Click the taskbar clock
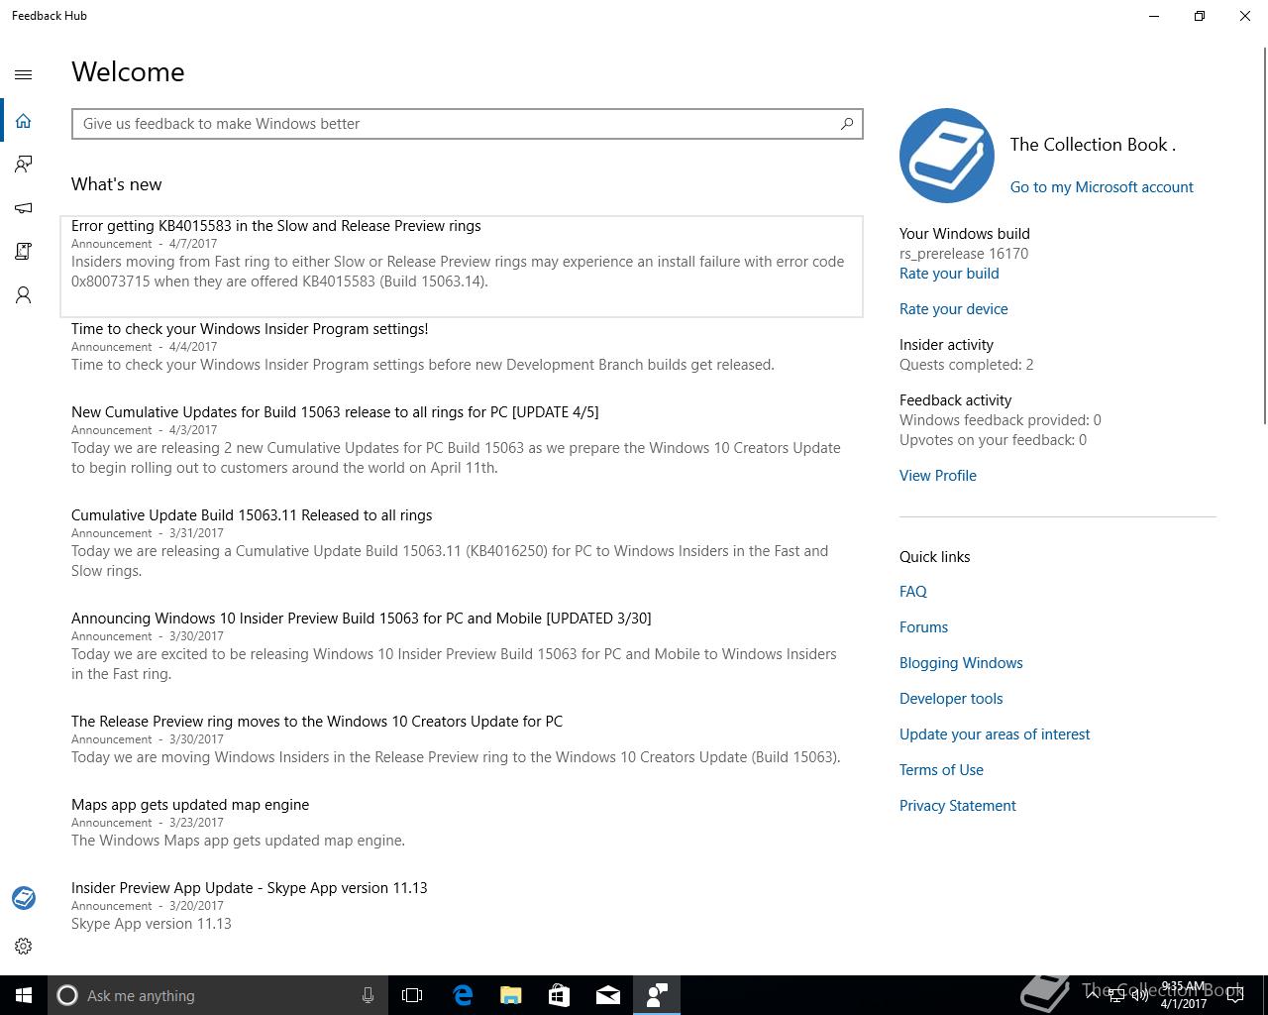1268x1015 pixels. 1184,995
